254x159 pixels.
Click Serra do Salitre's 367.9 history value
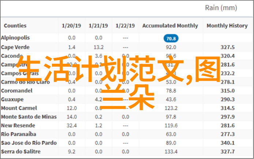point(228,151)
